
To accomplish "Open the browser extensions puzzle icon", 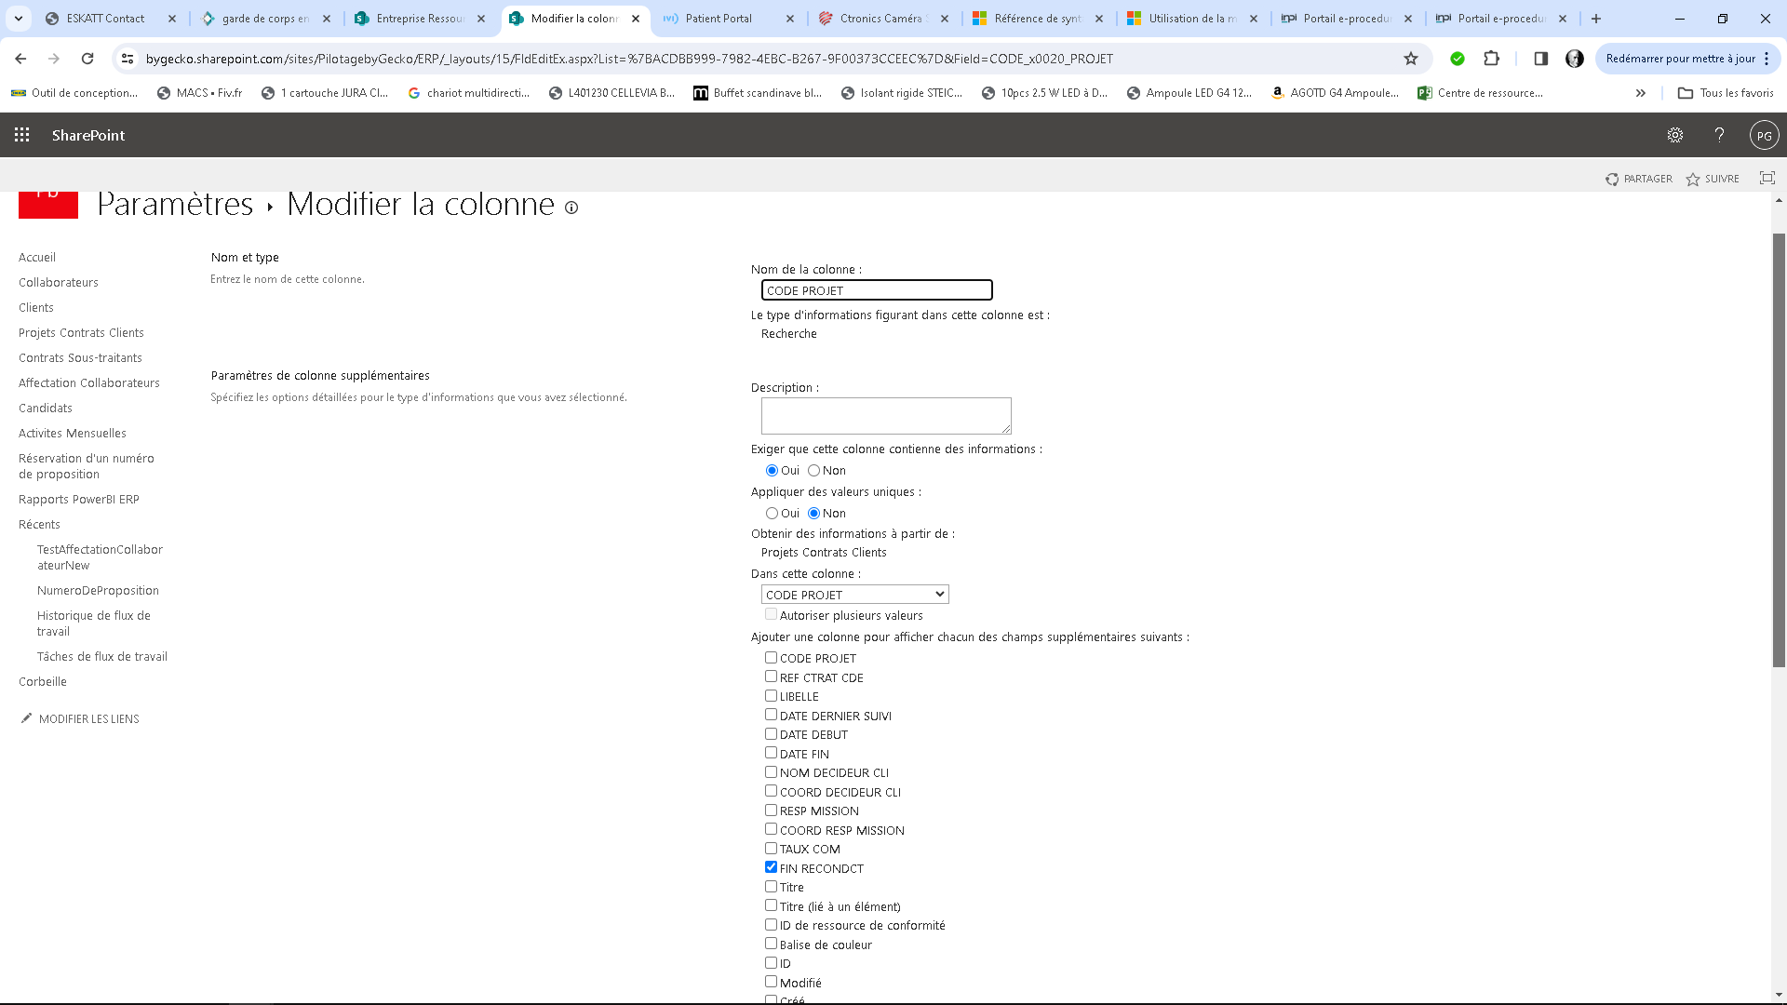I will pyautogui.click(x=1491, y=59).
